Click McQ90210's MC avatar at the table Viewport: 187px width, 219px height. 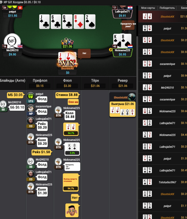12,40
